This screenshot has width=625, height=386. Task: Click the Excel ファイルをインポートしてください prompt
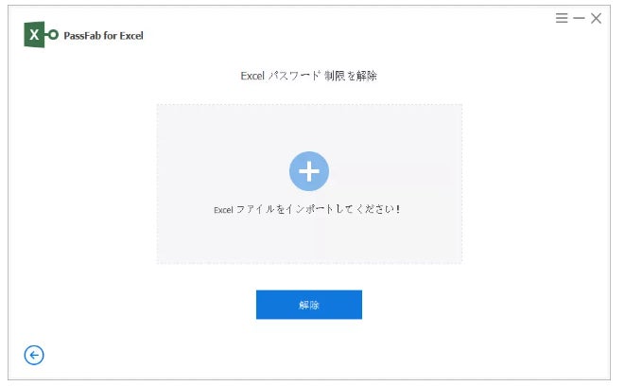(307, 209)
